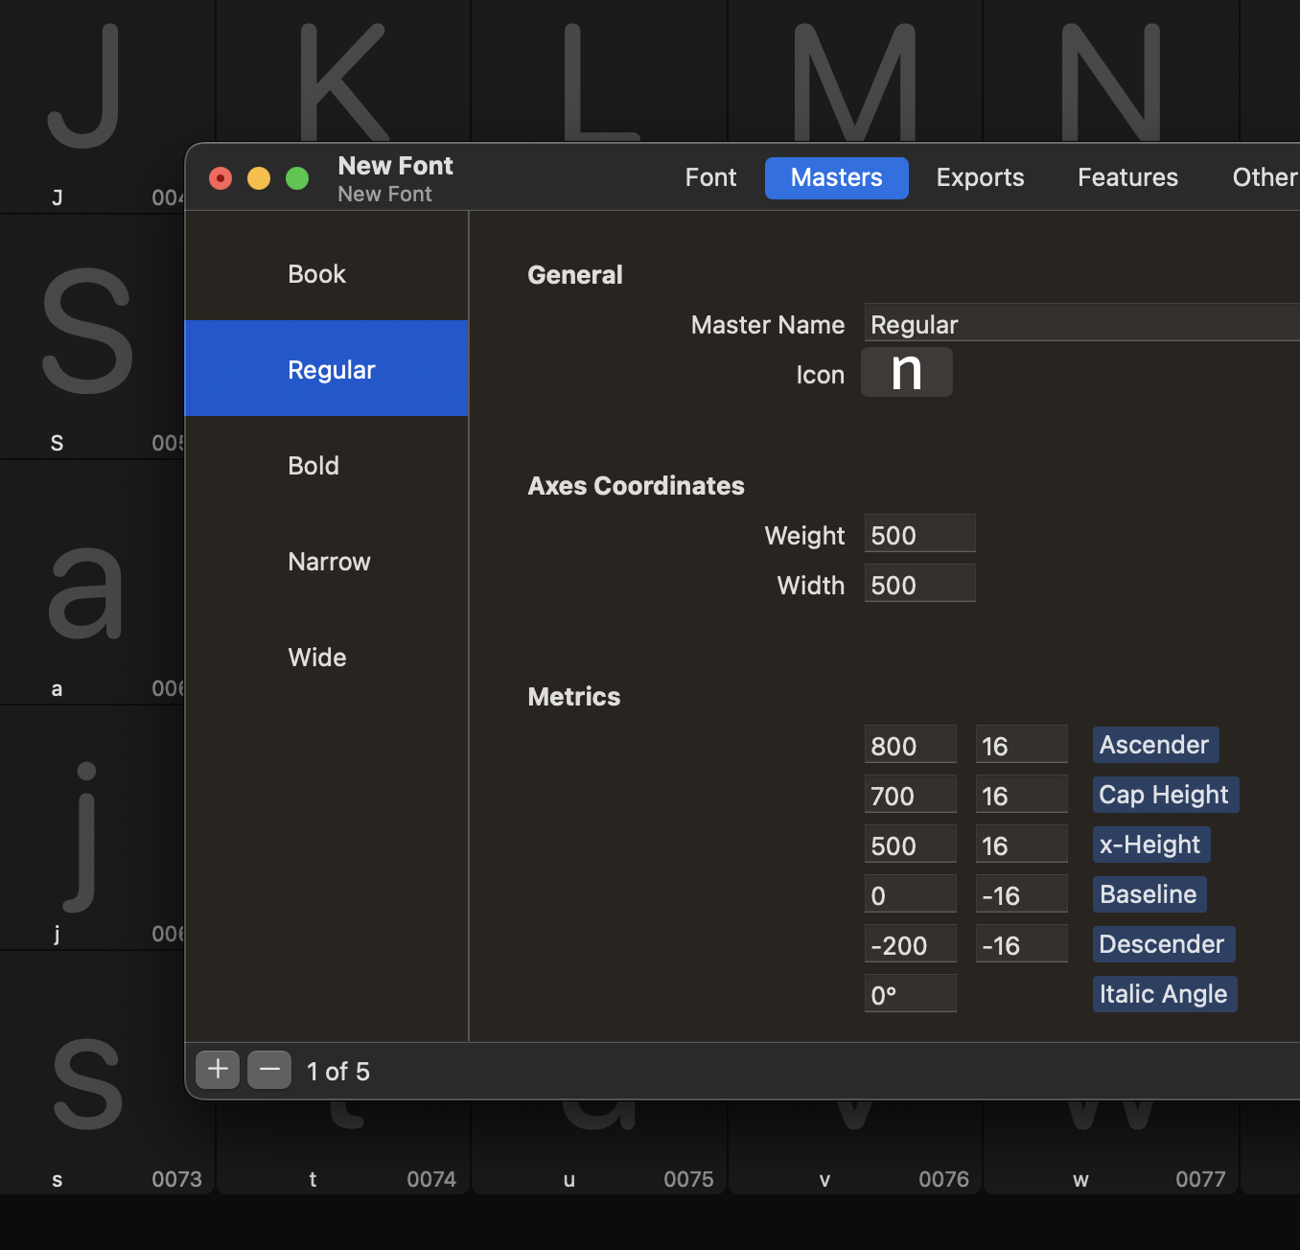Open the Exports tab
Image resolution: width=1300 pixels, height=1250 pixels.
coord(980,177)
